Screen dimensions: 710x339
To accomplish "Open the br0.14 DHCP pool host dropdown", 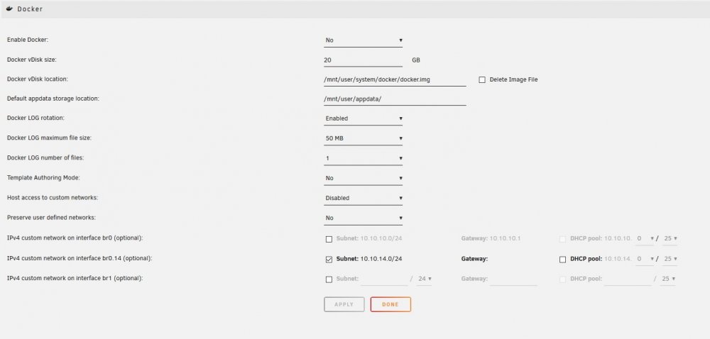I will (x=645, y=259).
